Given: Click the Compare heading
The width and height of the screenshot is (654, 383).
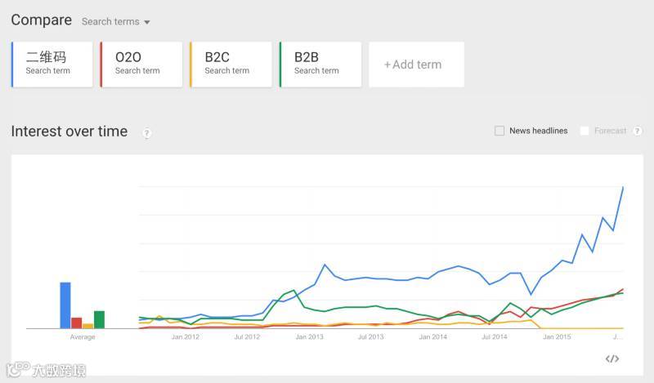Looking at the screenshot, I should point(41,20).
